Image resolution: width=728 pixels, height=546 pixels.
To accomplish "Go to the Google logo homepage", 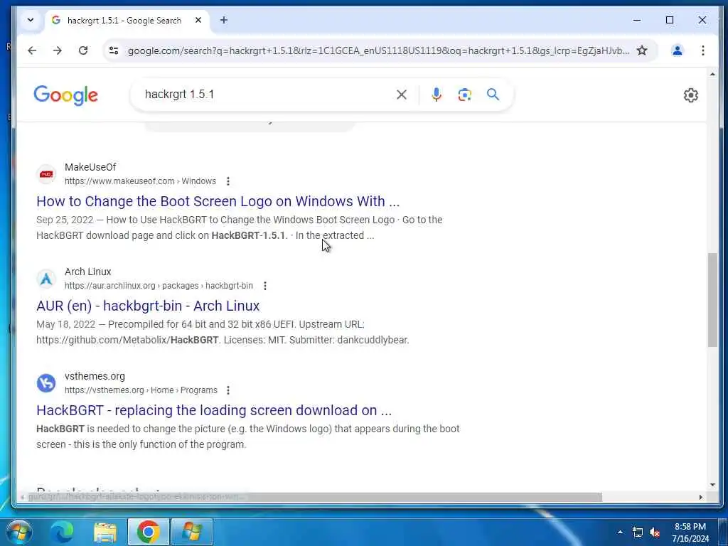I will 66,95.
